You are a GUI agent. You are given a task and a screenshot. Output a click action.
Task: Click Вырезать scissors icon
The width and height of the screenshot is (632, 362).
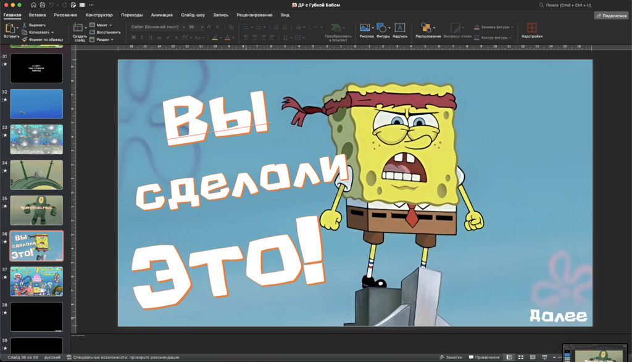click(25, 25)
